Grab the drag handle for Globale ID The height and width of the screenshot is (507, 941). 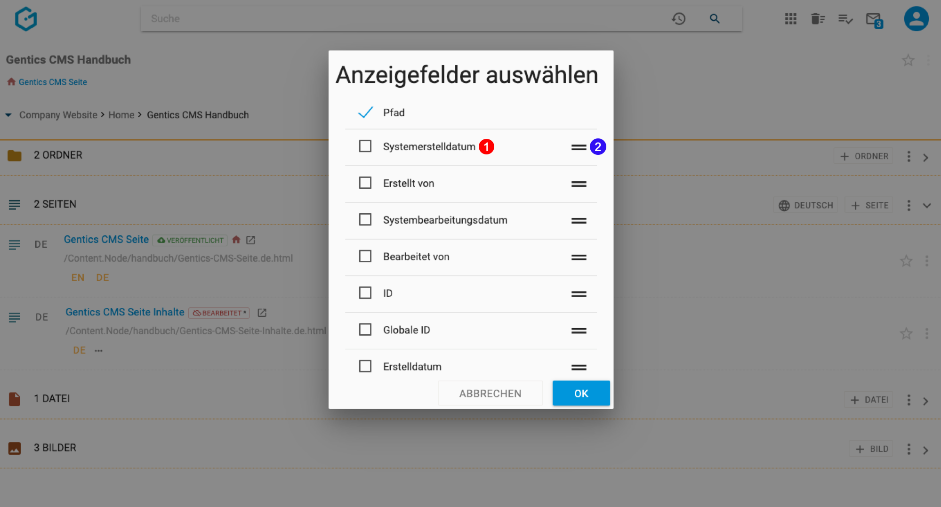[x=579, y=331]
